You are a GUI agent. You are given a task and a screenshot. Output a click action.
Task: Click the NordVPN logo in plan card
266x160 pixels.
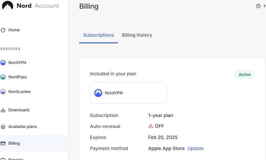pyautogui.click(x=98, y=93)
